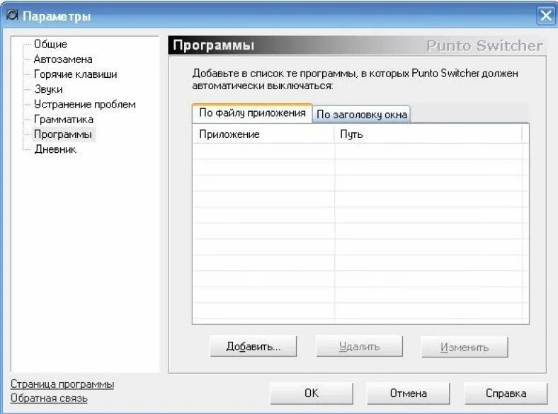
Task: Click the Приложение column header
Action: click(x=263, y=134)
